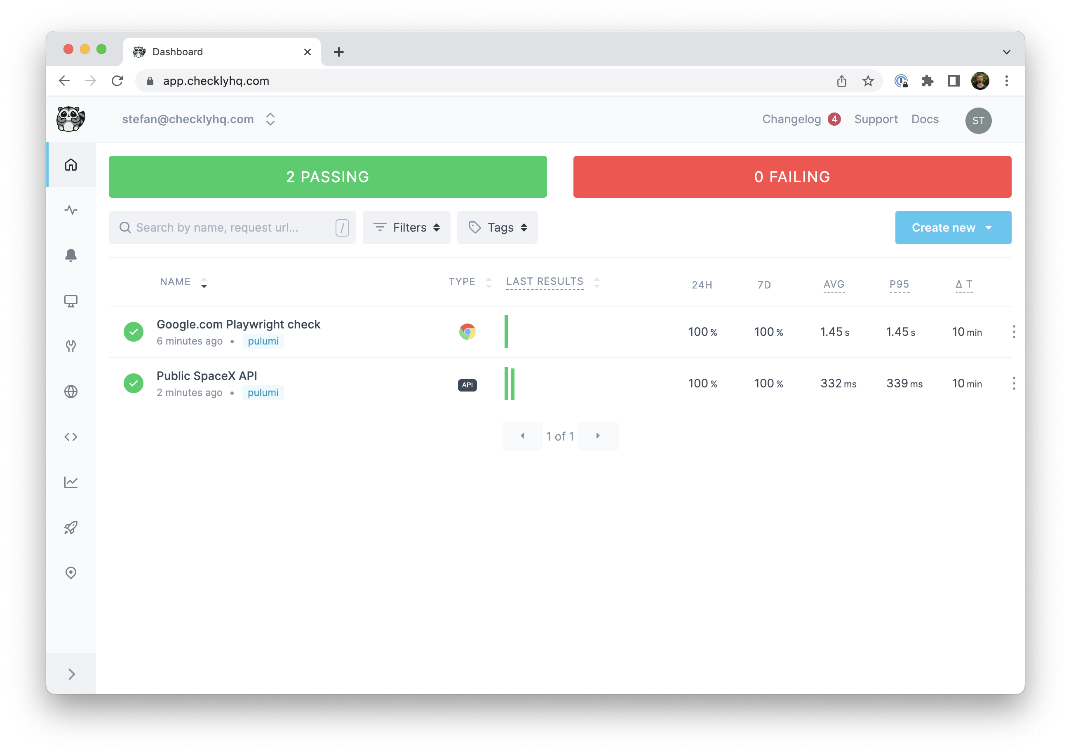The width and height of the screenshot is (1071, 755).
Task: Switch to the Docs section
Action: [925, 119]
